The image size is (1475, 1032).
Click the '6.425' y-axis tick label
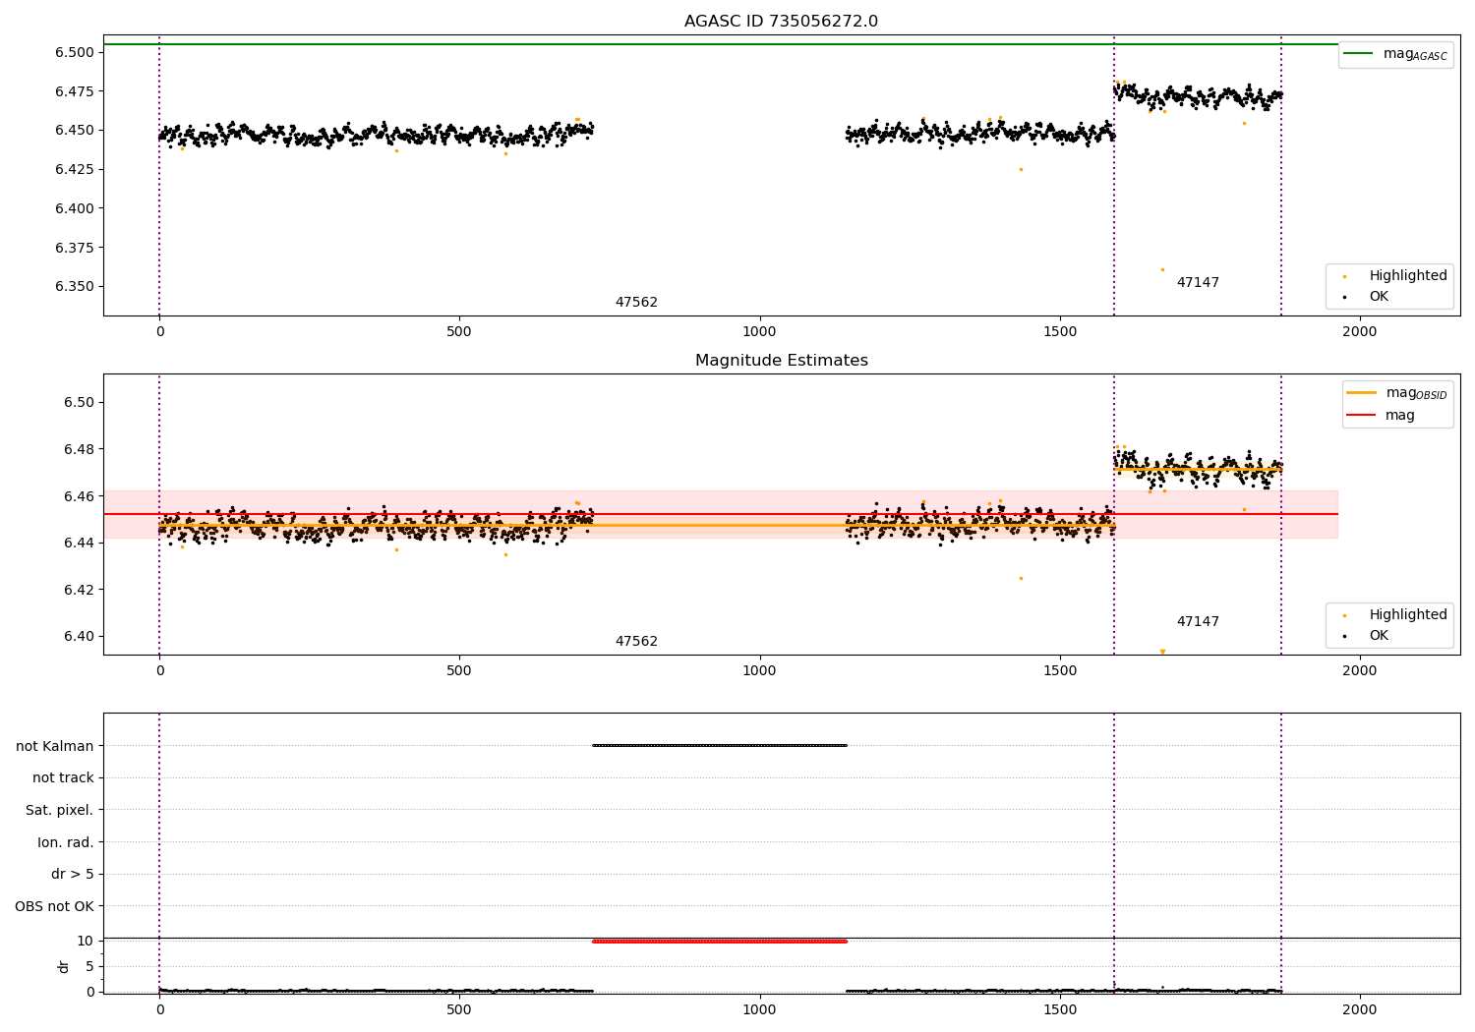[x=75, y=169]
